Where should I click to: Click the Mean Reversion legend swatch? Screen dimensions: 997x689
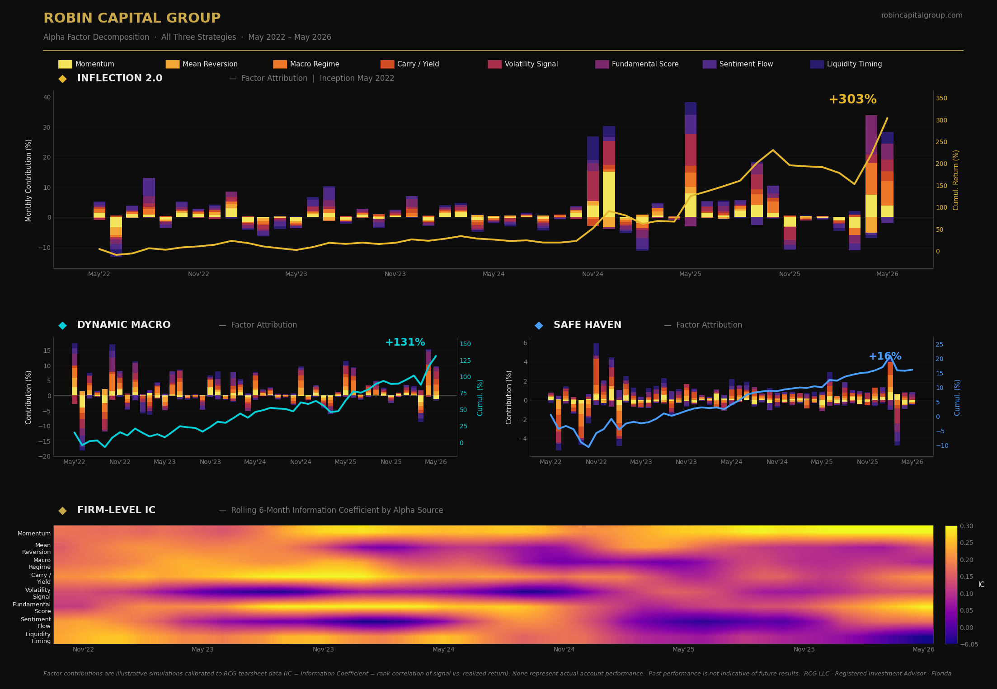point(172,64)
